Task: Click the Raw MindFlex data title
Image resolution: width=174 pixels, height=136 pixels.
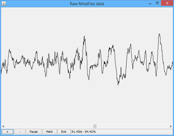Action: [87, 4]
